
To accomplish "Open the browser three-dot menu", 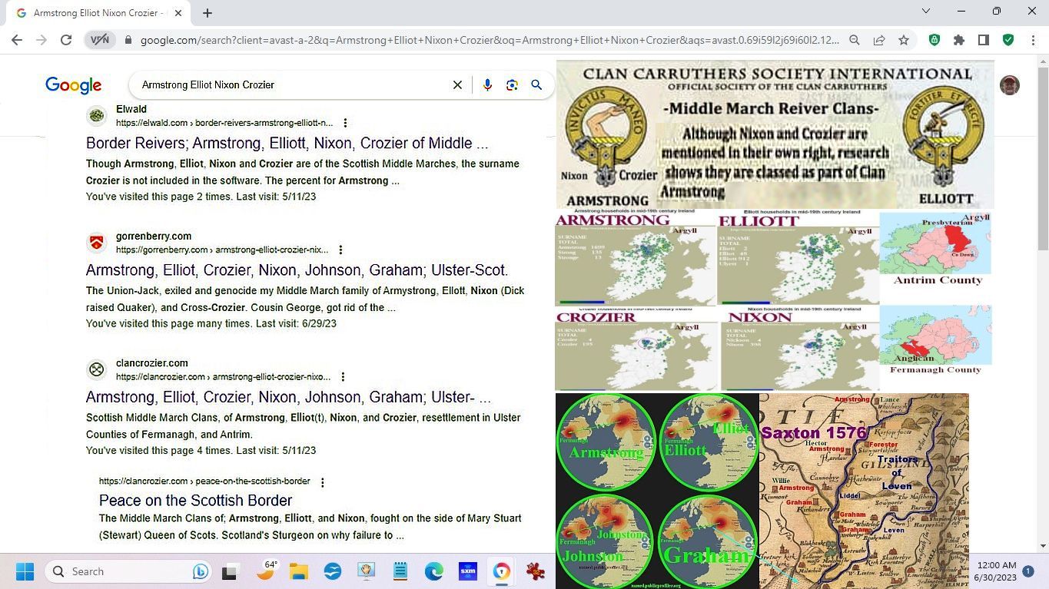I will [1033, 40].
